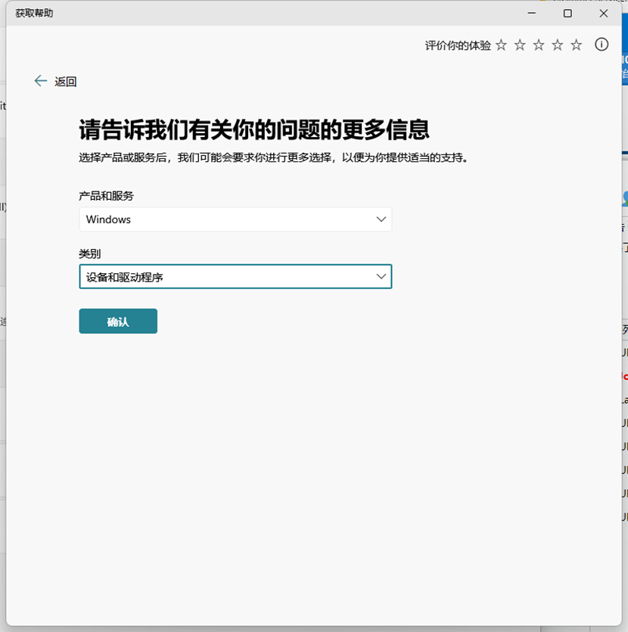Open the info icon beside the rating stars

tap(602, 45)
